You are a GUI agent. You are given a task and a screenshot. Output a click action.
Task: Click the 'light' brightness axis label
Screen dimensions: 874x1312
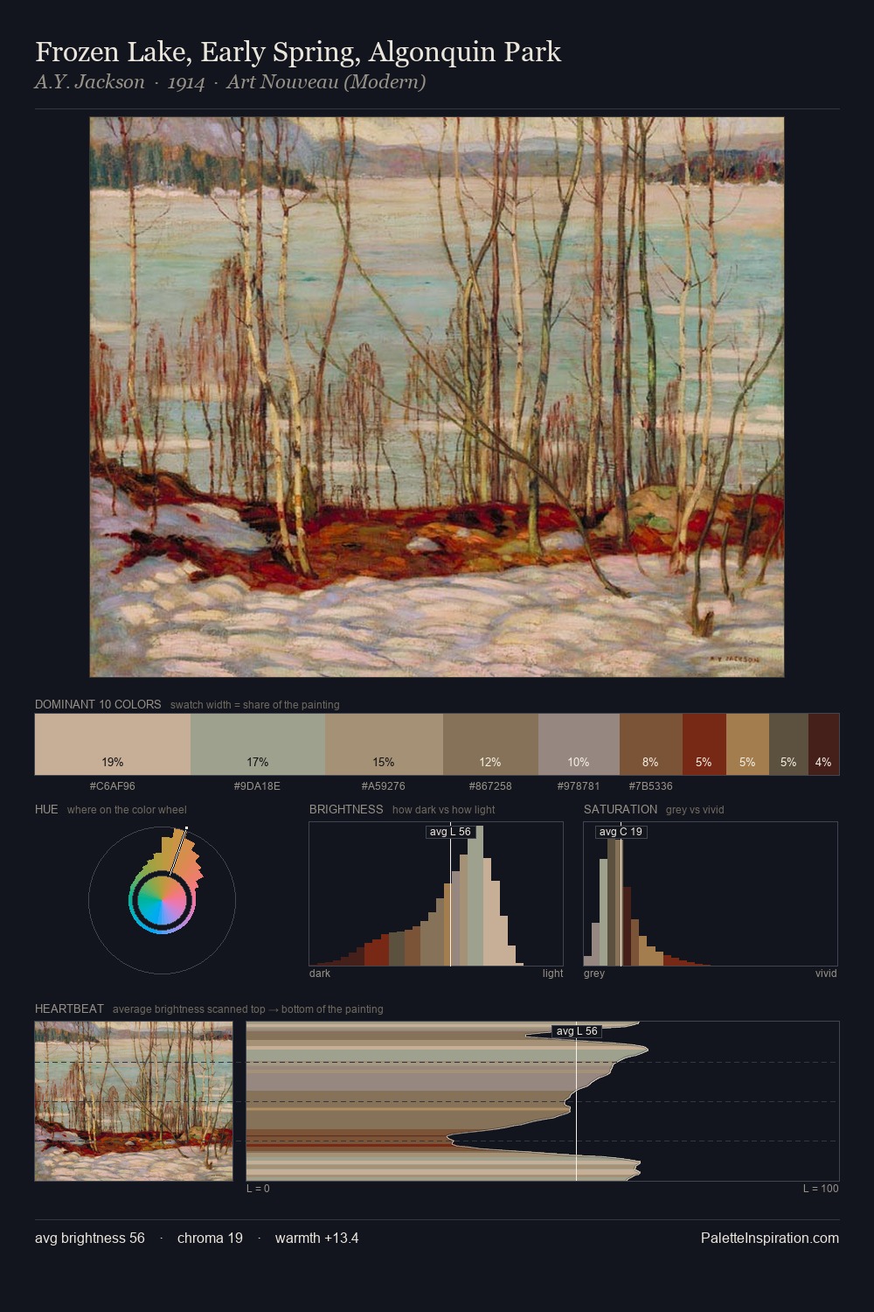[552, 973]
